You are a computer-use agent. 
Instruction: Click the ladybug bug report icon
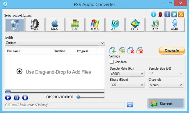tap(161, 15)
